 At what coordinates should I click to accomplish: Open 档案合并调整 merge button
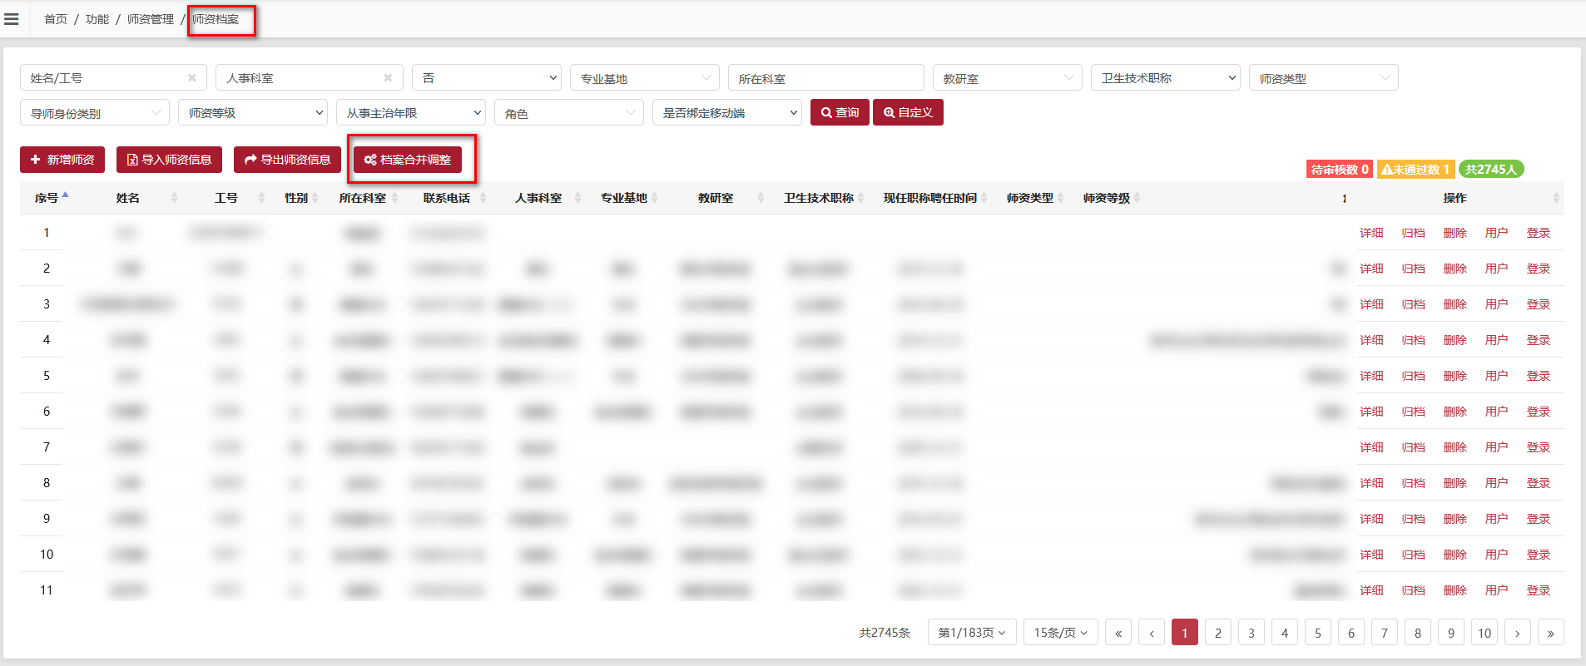[408, 160]
